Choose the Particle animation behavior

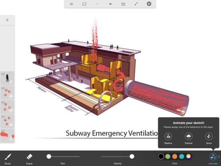[x=189, y=138]
